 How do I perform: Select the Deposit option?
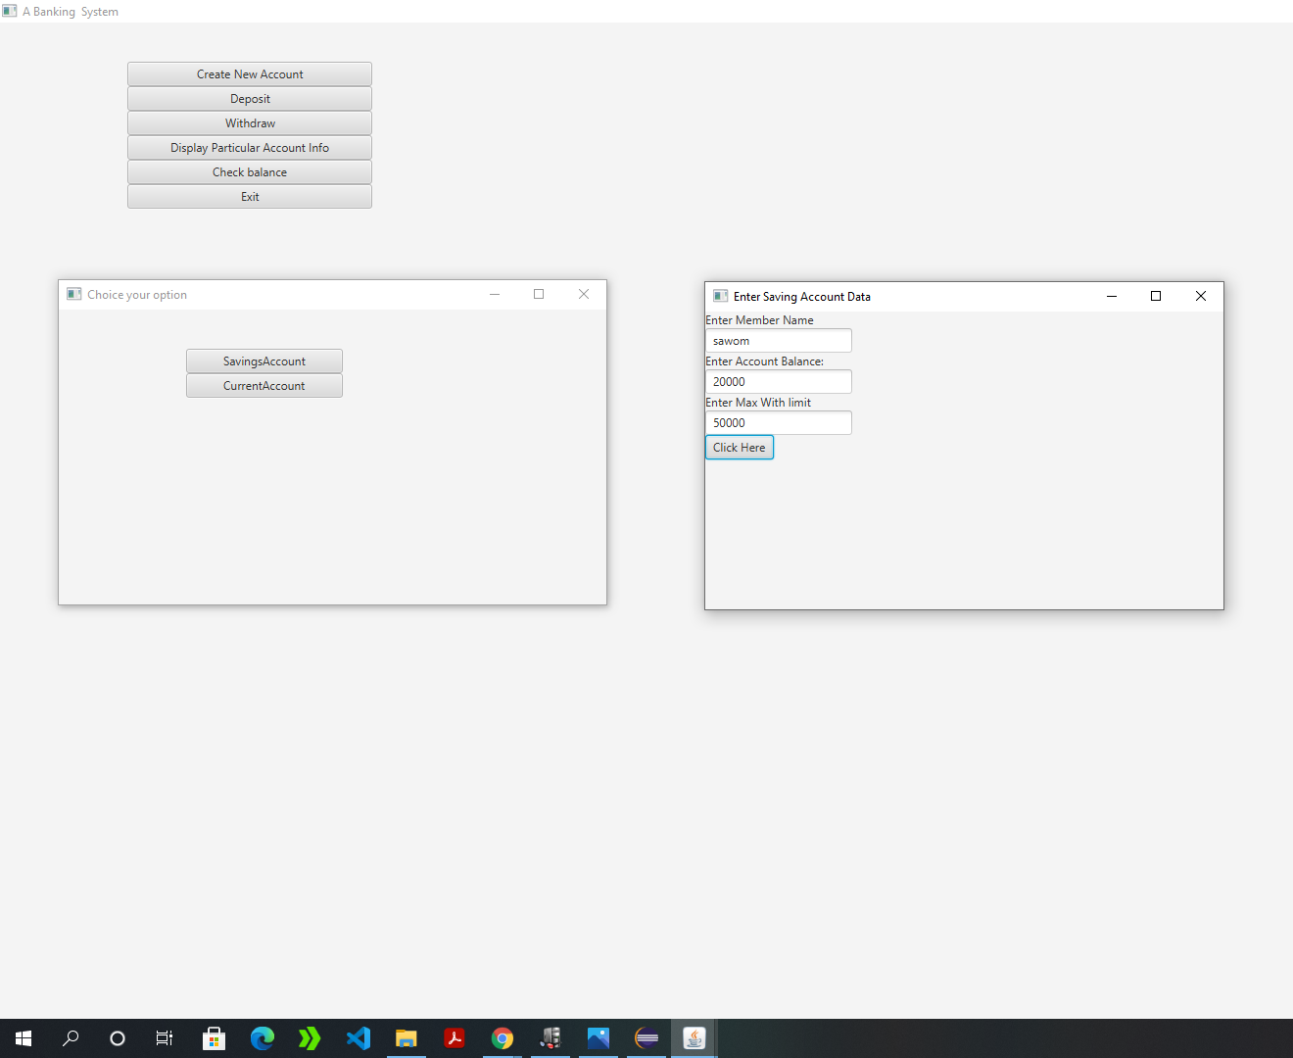[x=250, y=98]
